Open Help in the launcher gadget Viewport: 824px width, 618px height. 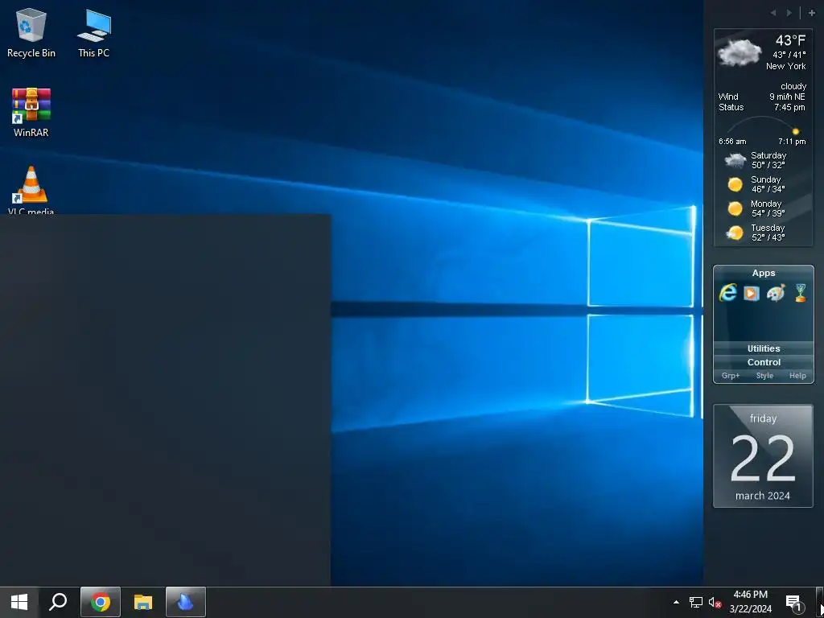(797, 376)
